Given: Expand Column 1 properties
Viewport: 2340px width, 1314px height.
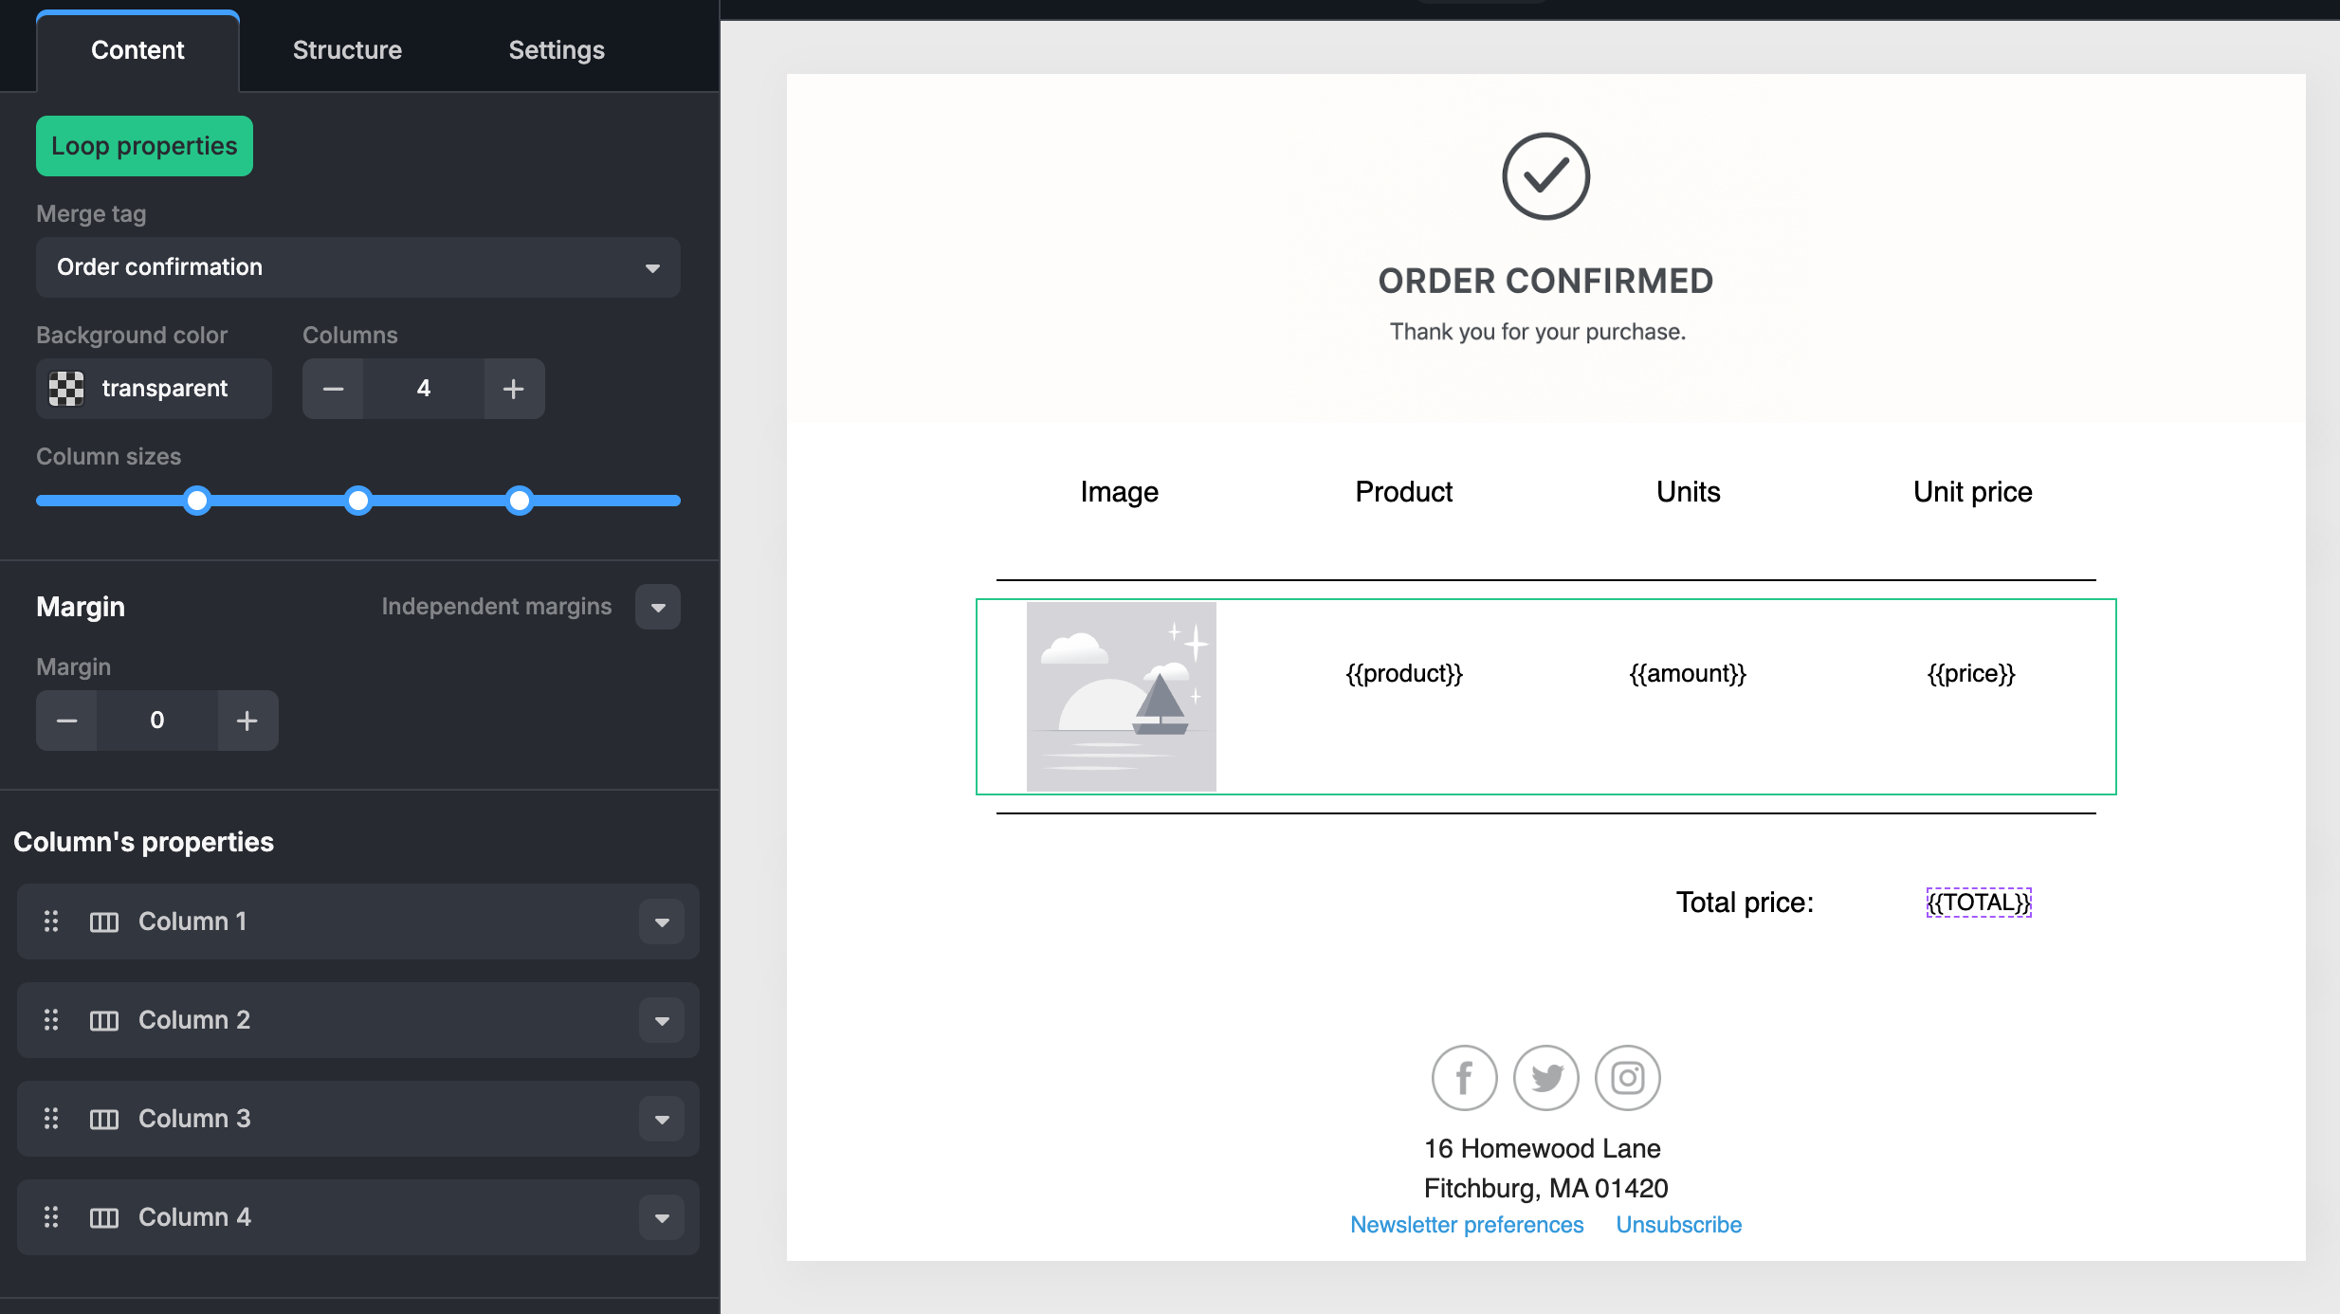Looking at the screenshot, I should (662, 922).
